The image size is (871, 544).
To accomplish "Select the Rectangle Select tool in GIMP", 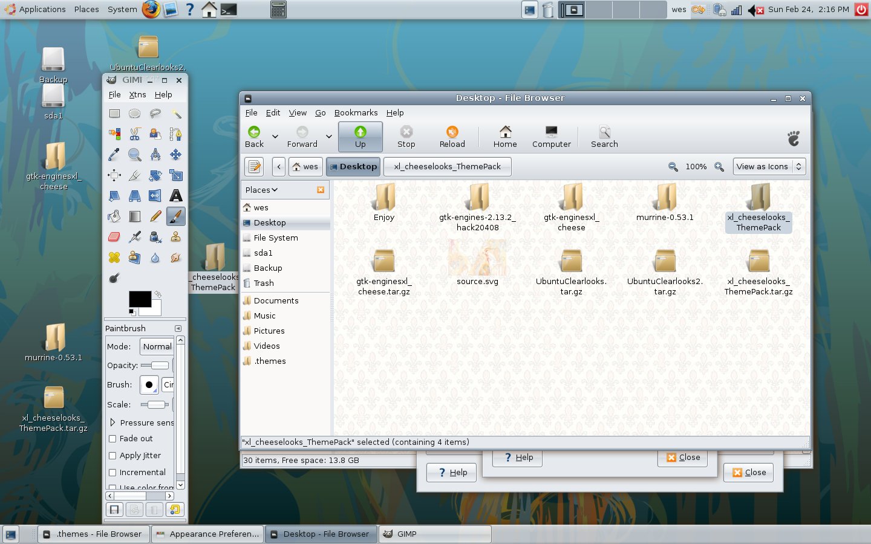I will pyautogui.click(x=114, y=114).
